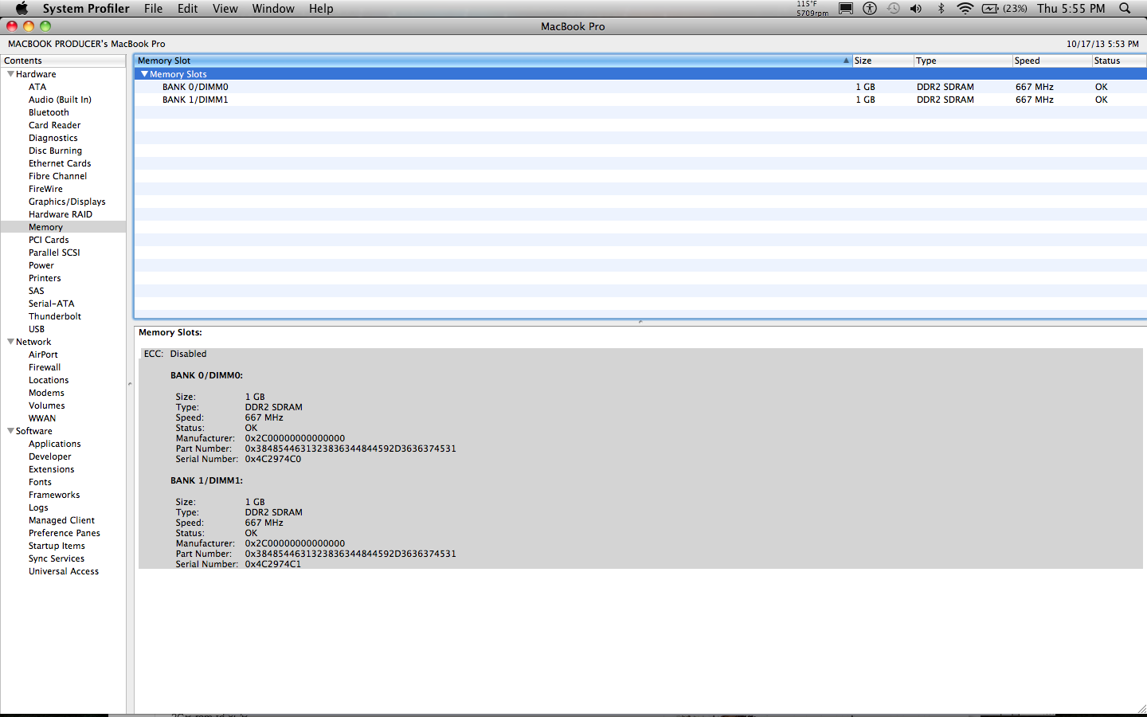Screen dimensions: 1147x717
Task: Select Ethernet Cards item
Action: 60,163
